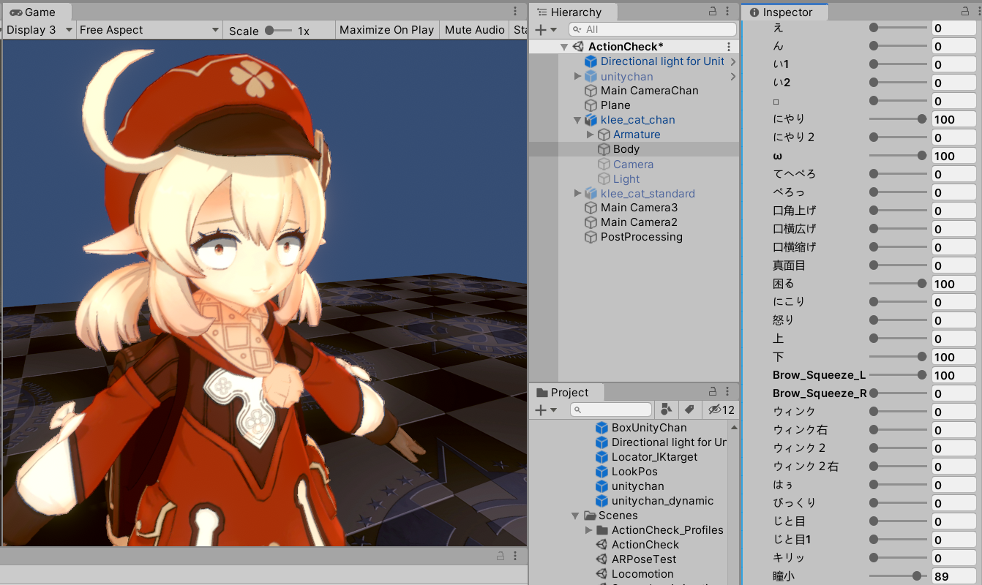Adjust the Brow_Squeeze_L slider
The image size is (982, 585).
pos(897,374)
